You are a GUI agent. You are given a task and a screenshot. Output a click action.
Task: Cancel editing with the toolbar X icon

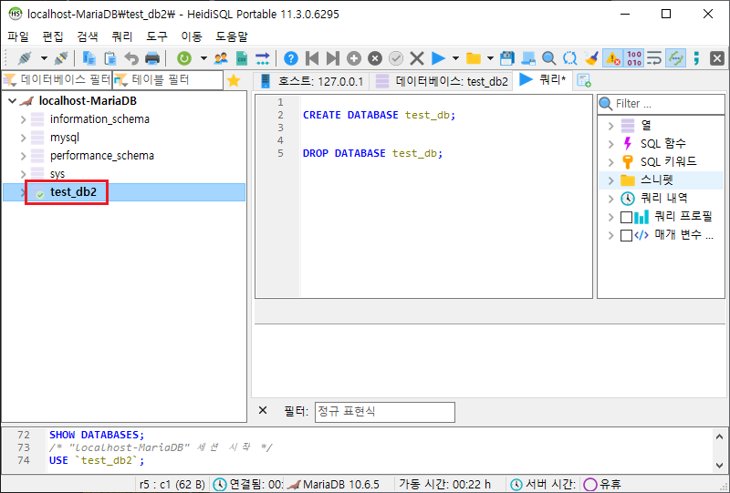coord(417,58)
